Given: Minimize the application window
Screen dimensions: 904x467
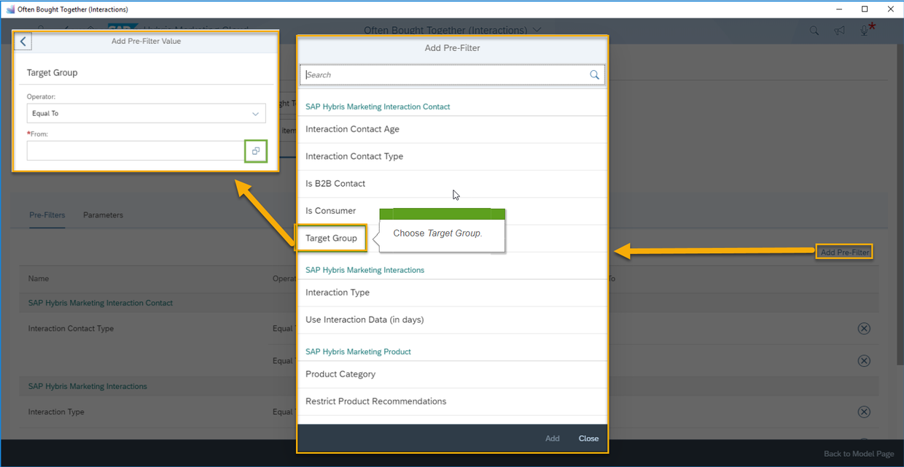Looking at the screenshot, I should click(838, 9).
